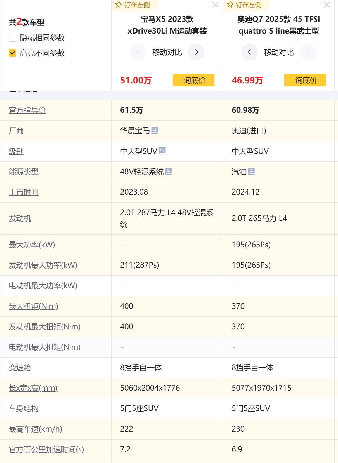Click the 60.98万 official guide price
The height and width of the screenshot is (463, 338).
[245, 110]
